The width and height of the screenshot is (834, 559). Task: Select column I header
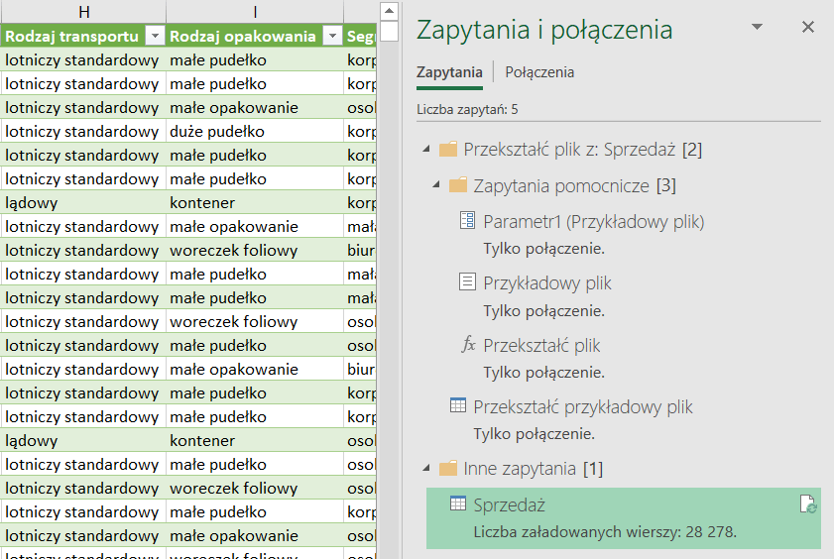(x=255, y=11)
